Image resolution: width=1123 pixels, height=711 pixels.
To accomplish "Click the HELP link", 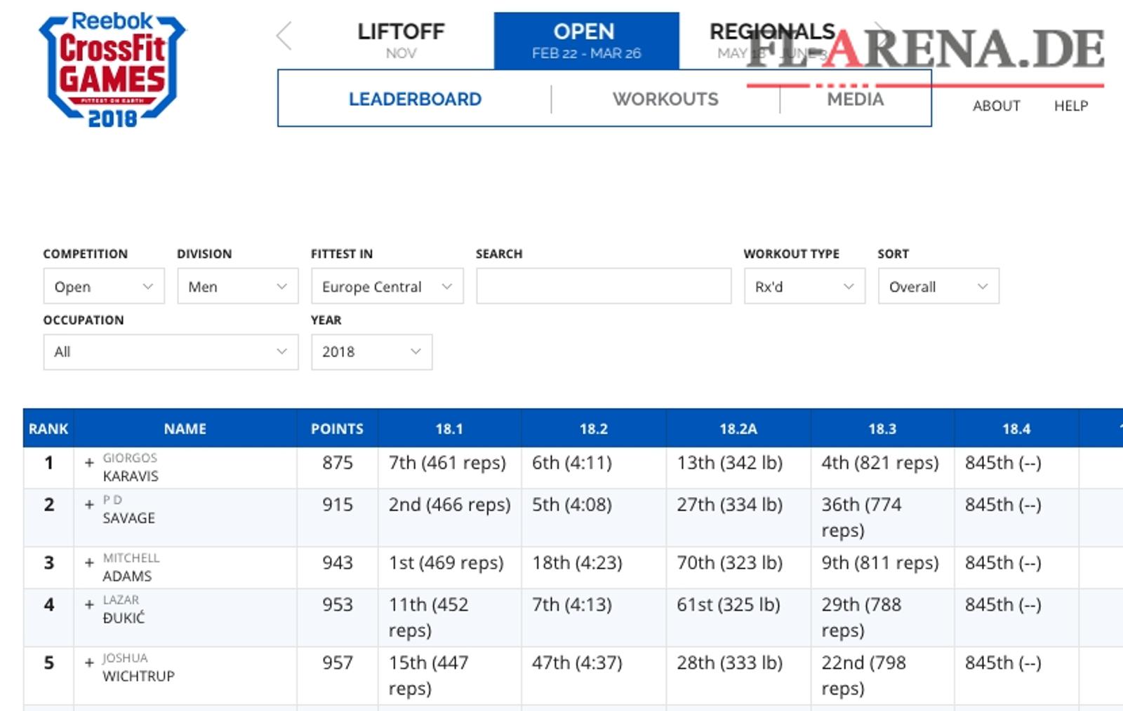I will click(x=1070, y=106).
